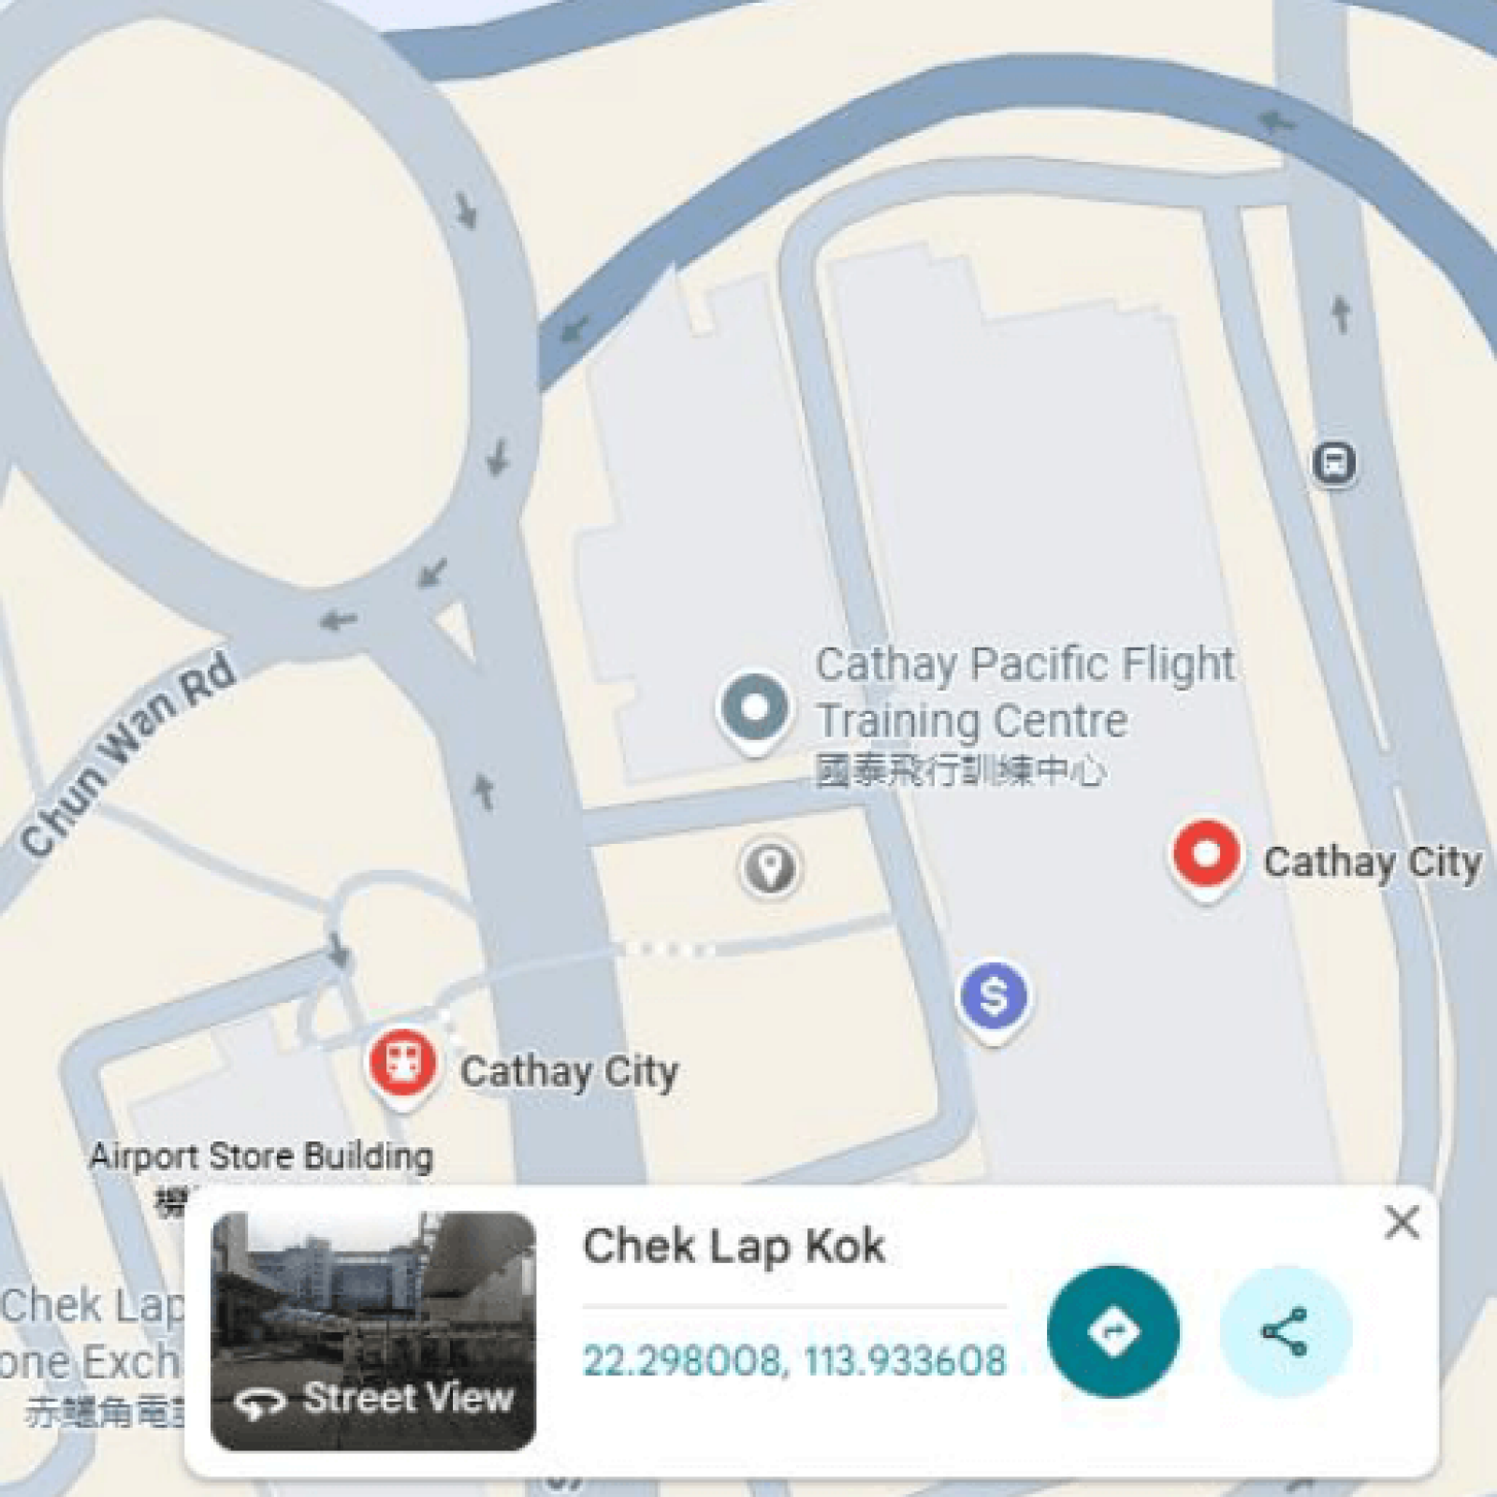Click the bus stop icon on the right
Image resolution: width=1497 pixels, height=1497 pixels.
pyautogui.click(x=1333, y=462)
